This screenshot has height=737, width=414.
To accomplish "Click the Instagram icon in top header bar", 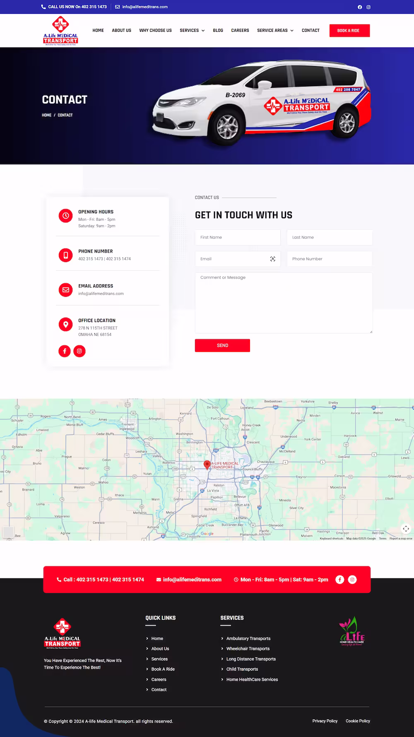I will point(368,7).
